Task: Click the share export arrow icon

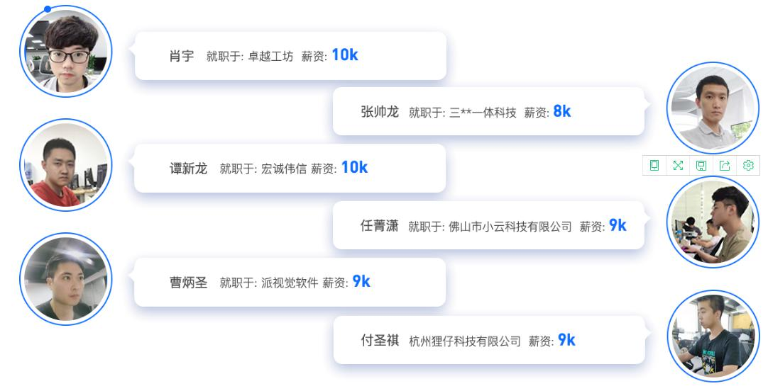Action: click(x=725, y=165)
